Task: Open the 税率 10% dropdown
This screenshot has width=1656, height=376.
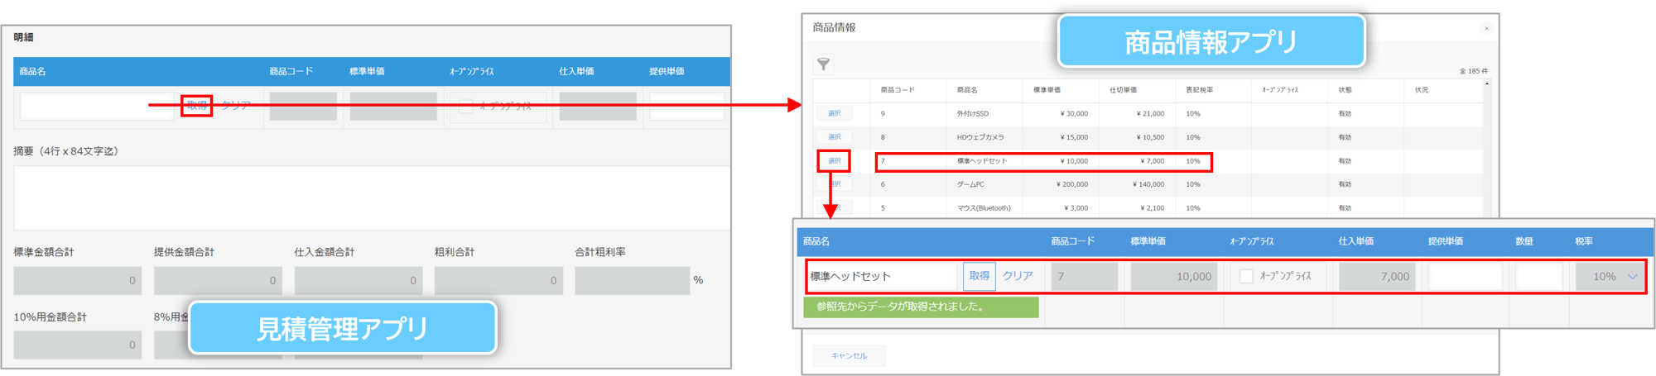Action: click(x=1610, y=277)
